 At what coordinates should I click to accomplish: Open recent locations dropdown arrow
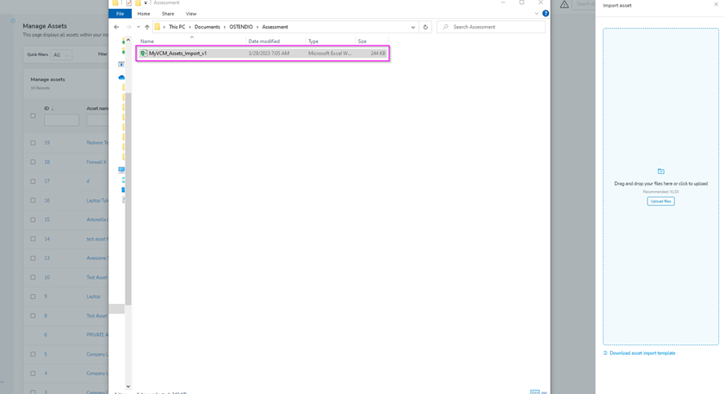(x=138, y=27)
